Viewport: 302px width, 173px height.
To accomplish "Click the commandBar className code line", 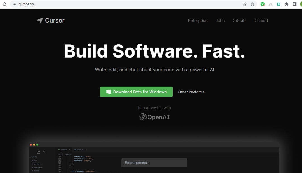I will 83,171.
